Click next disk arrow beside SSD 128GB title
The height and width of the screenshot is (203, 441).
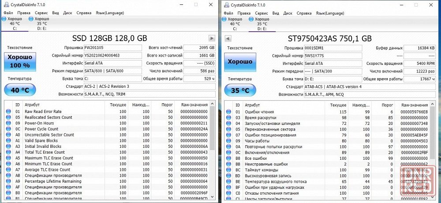(x=212, y=38)
